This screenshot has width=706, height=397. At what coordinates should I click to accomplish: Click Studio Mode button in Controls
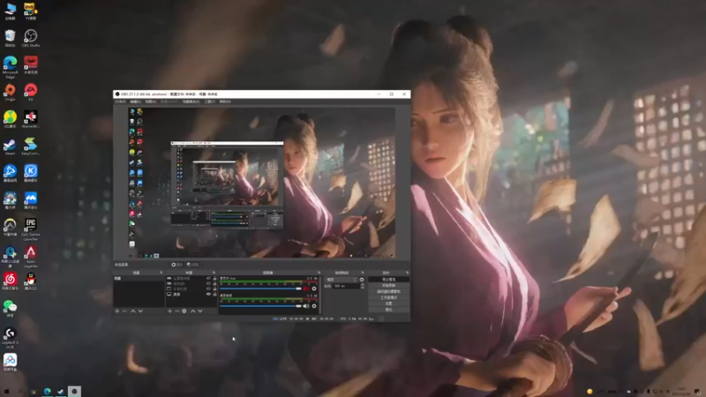(388, 297)
